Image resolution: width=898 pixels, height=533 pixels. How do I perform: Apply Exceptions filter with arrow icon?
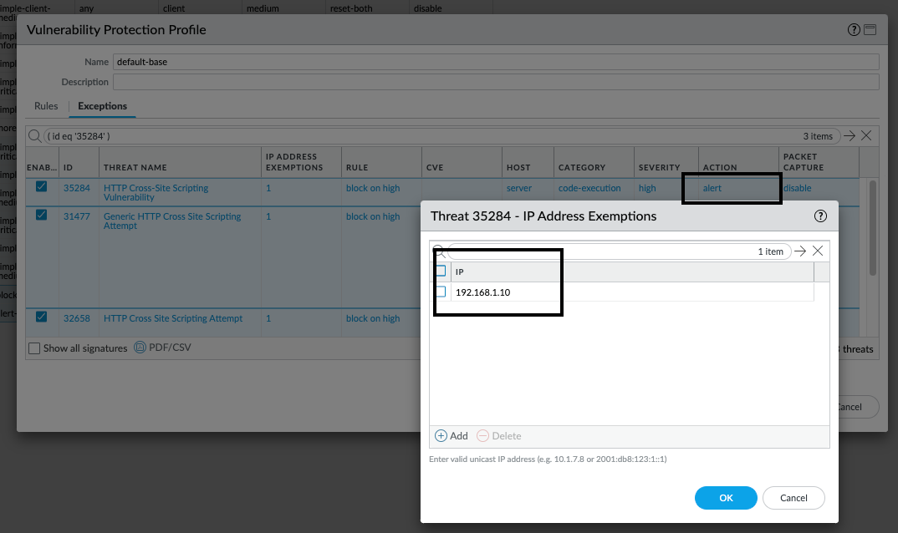(x=850, y=135)
